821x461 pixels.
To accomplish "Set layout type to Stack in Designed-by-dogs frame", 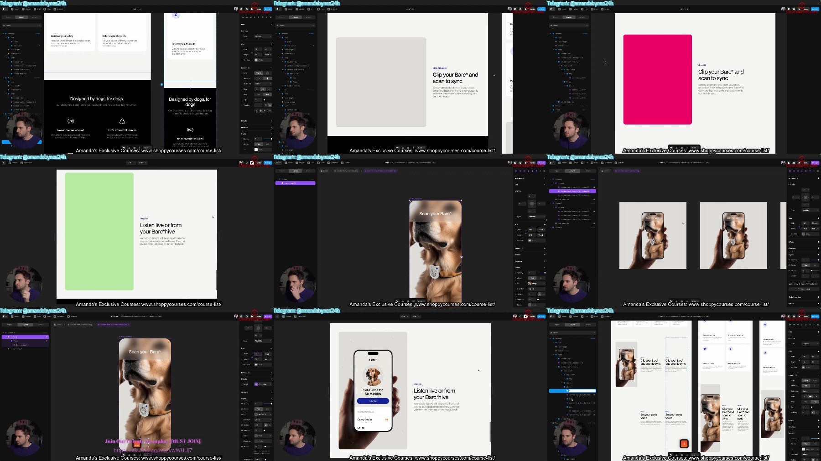I will (259, 73).
